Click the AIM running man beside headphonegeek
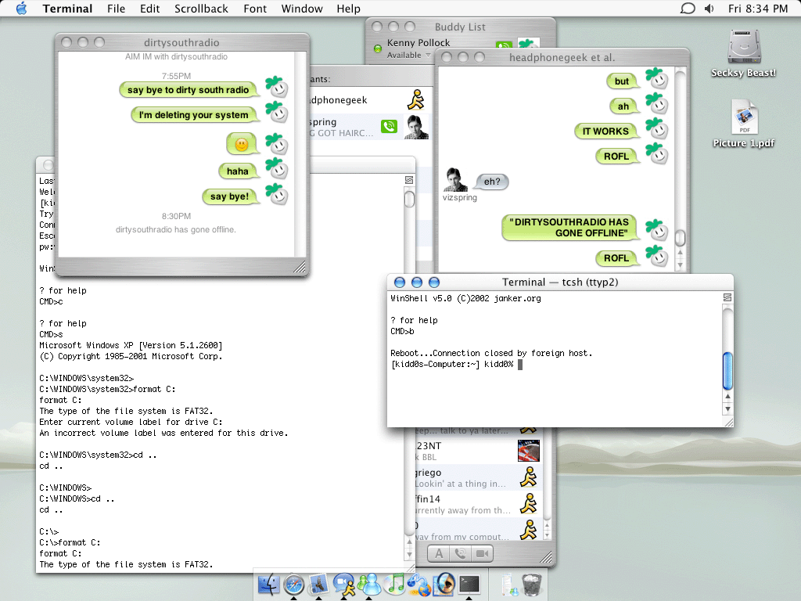Image resolution: width=801 pixels, height=601 pixels. 416,99
